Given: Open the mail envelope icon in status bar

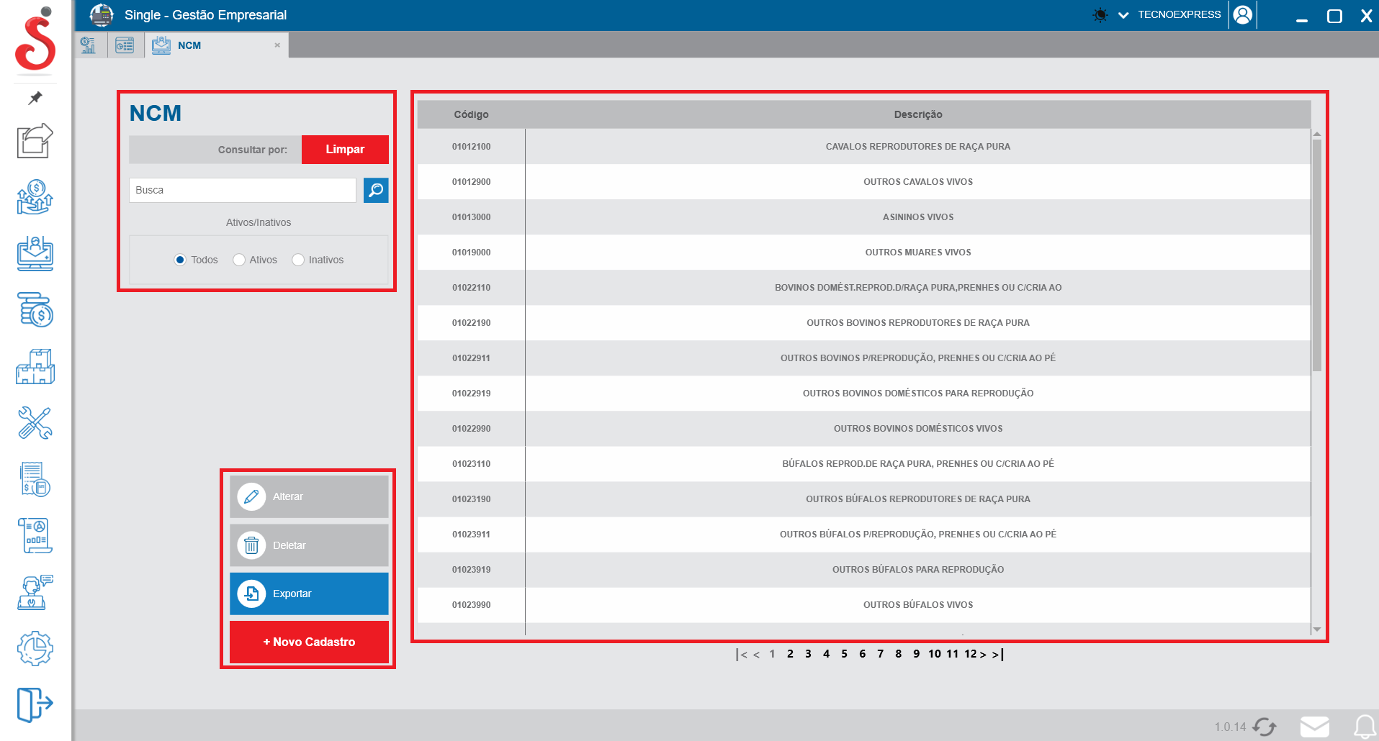Looking at the screenshot, I should coord(1314,727).
